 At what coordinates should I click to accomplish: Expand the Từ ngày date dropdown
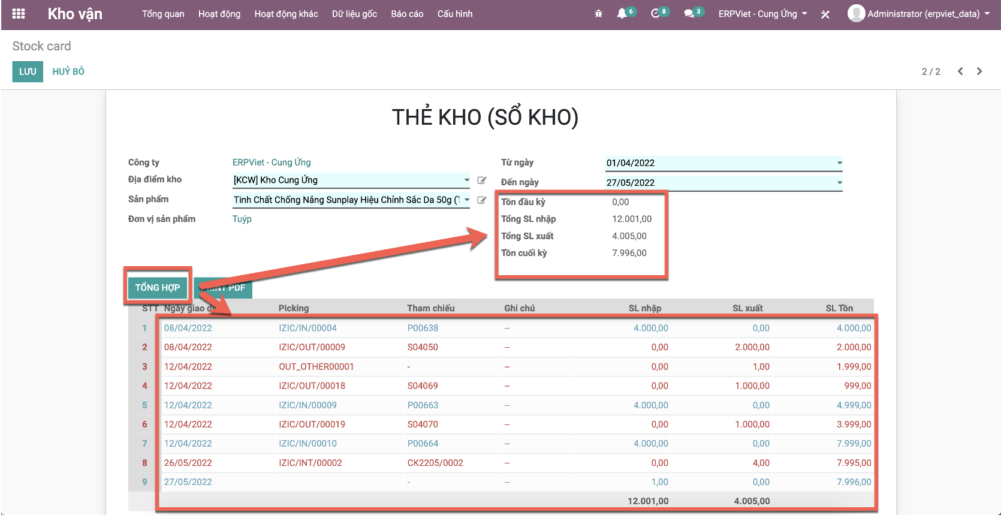coord(839,163)
